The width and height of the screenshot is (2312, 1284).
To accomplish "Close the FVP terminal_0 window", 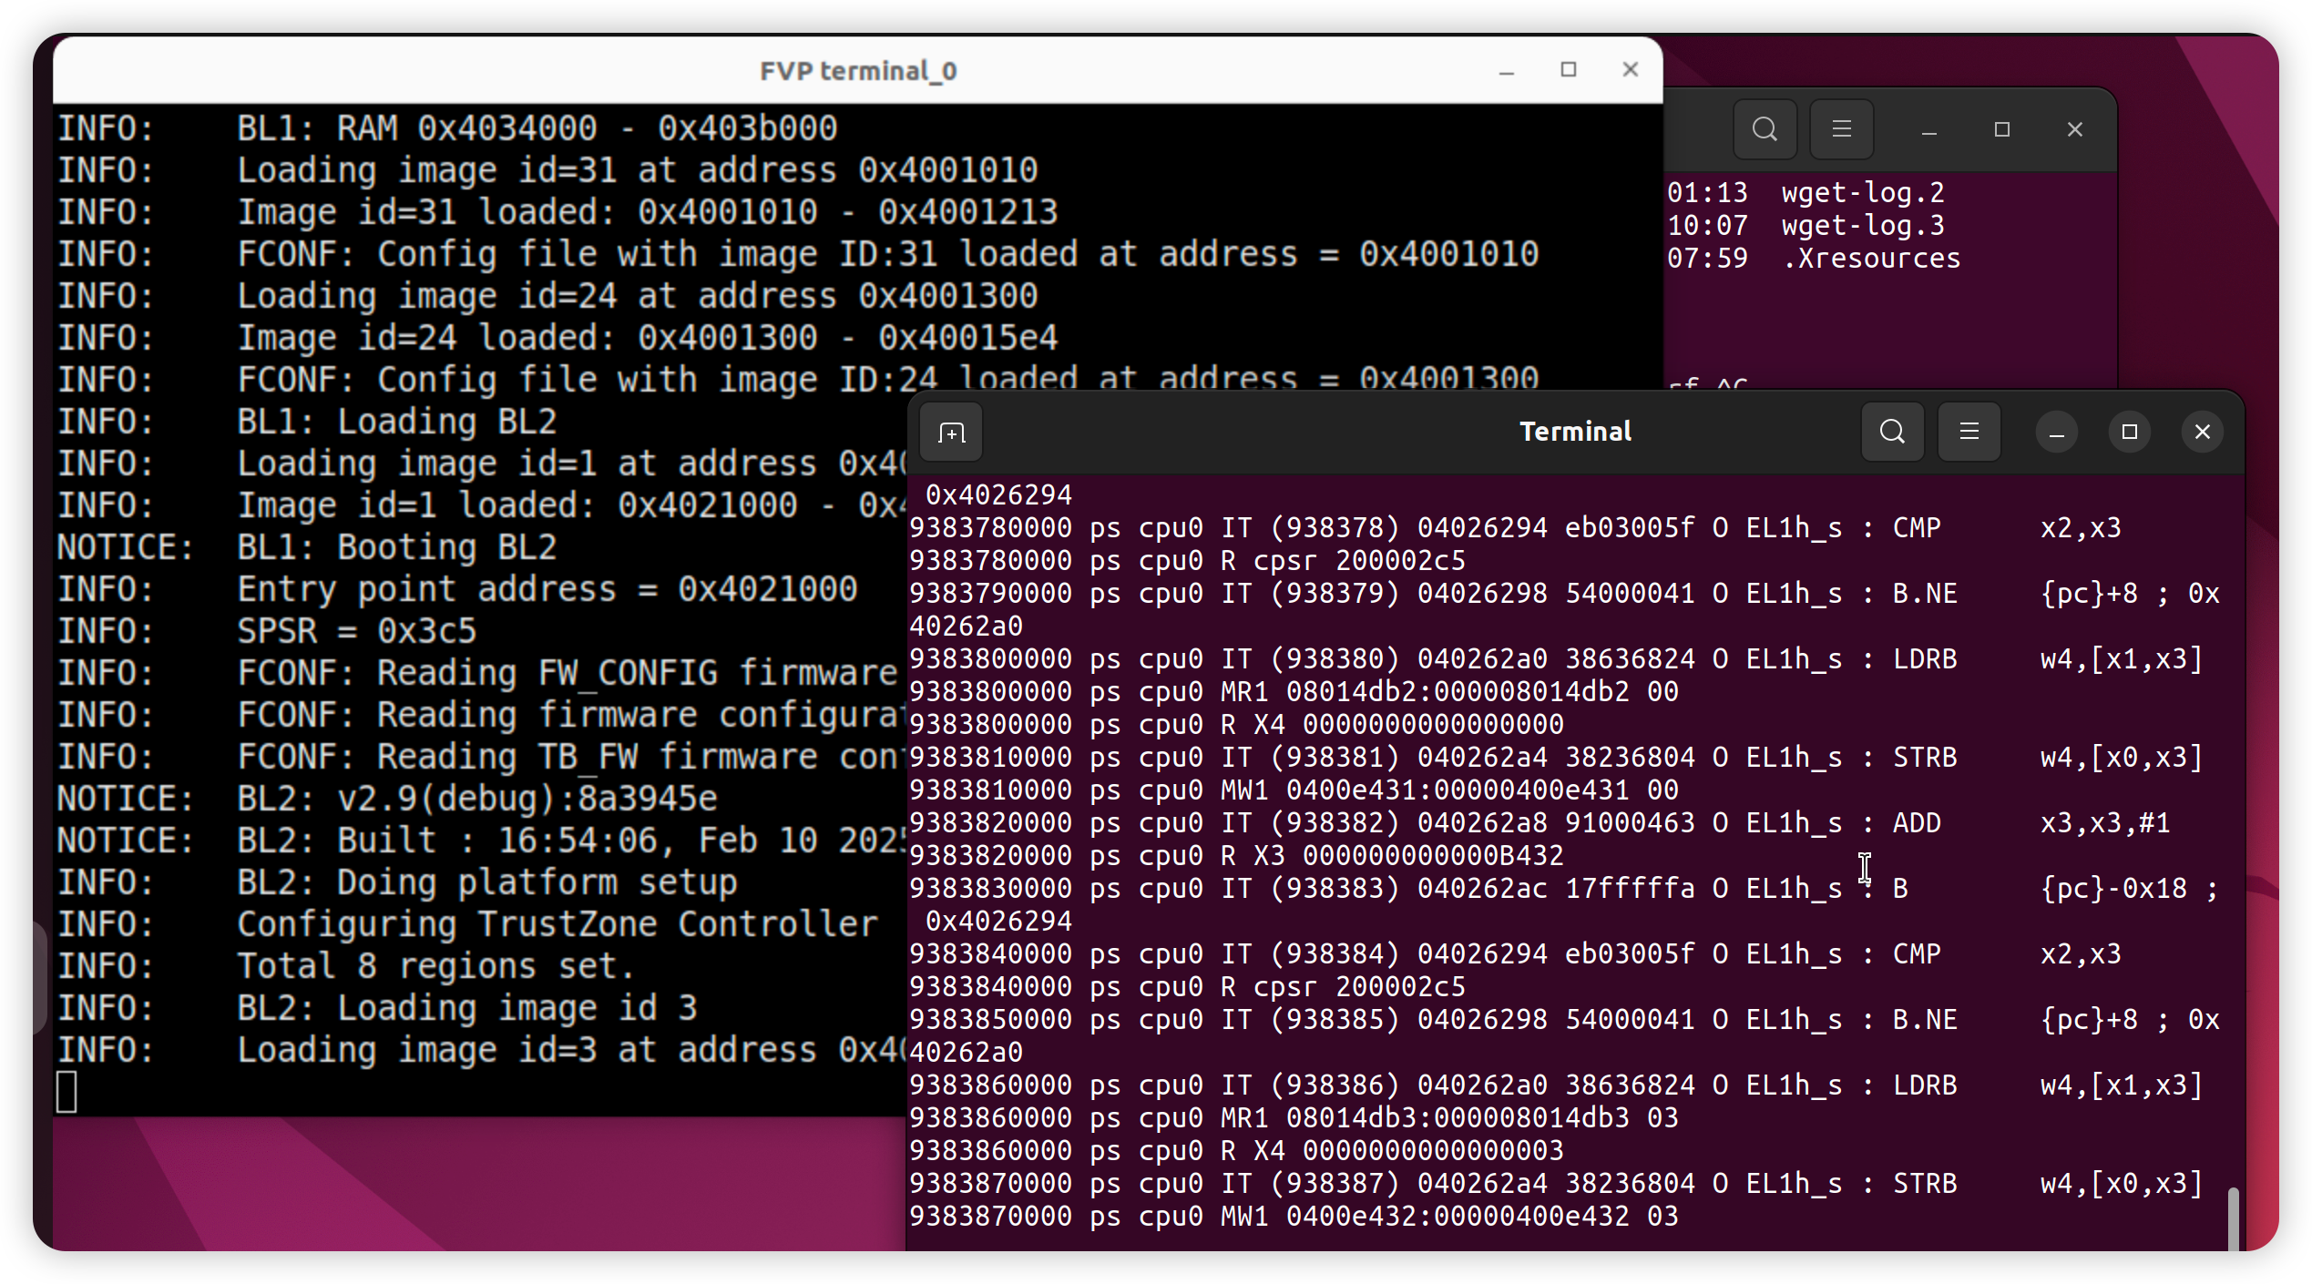I will 1631,70.
